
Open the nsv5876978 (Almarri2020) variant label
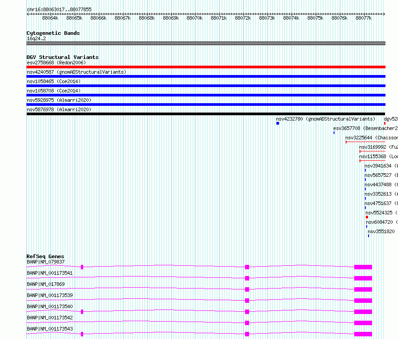(59, 109)
